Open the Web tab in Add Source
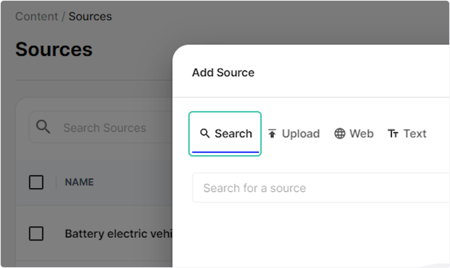This screenshot has width=450, height=268. point(353,133)
